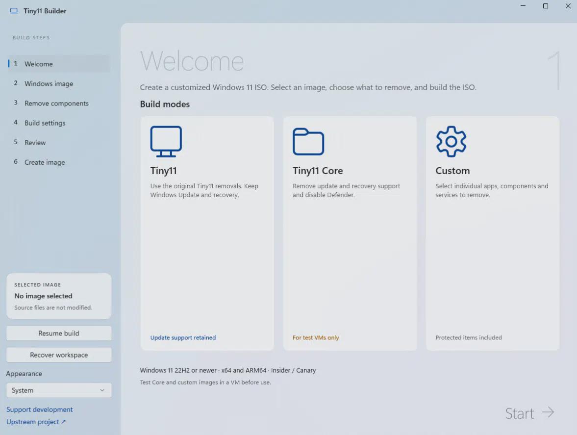Image resolution: width=577 pixels, height=435 pixels.
Task: Click the 'No image selected' text
Action: coord(44,296)
